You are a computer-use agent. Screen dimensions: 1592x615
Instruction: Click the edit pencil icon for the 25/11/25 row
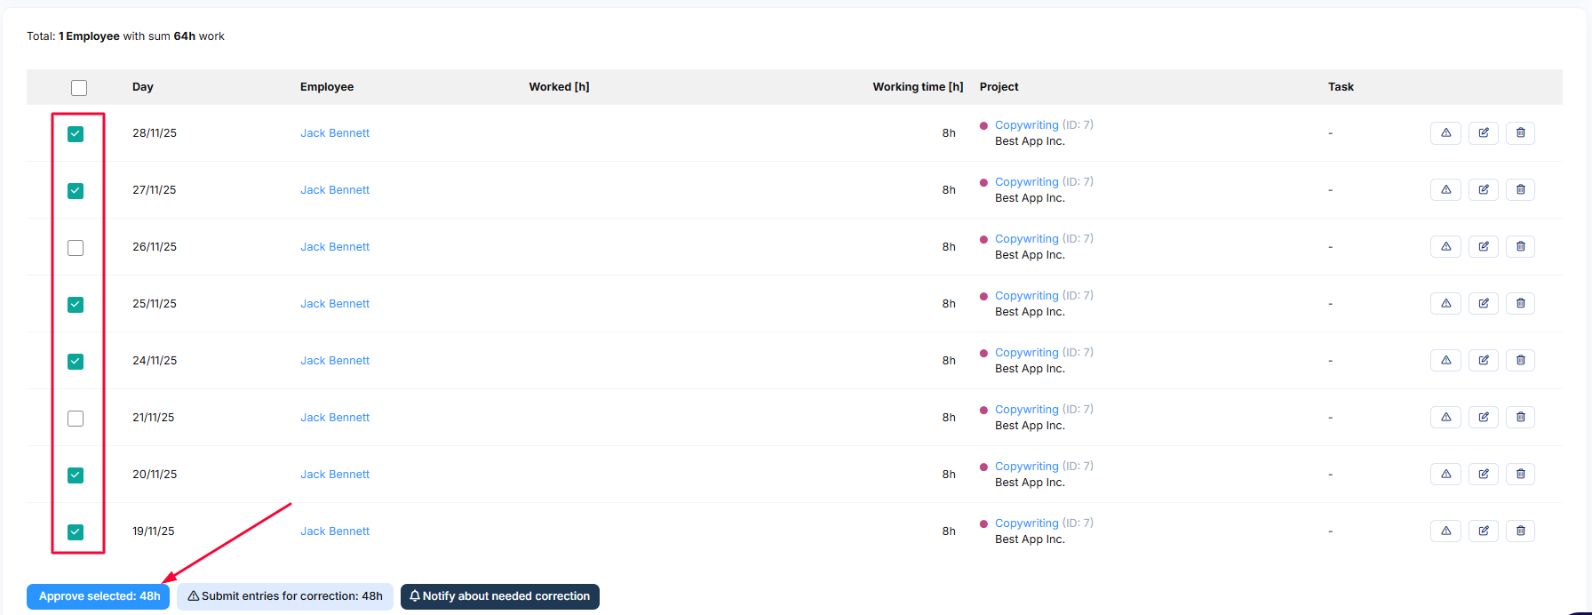(x=1483, y=304)
